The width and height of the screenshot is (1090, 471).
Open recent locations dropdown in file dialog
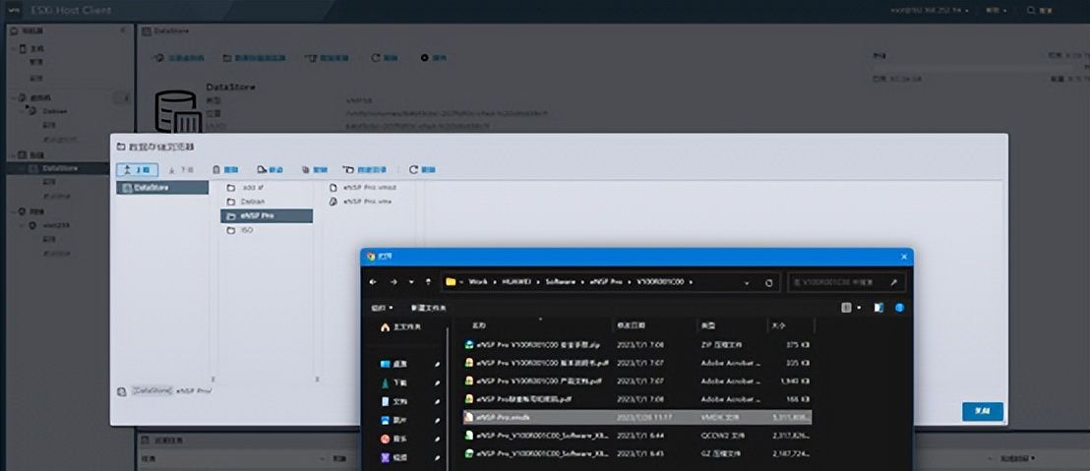click(x=411, y=282)
